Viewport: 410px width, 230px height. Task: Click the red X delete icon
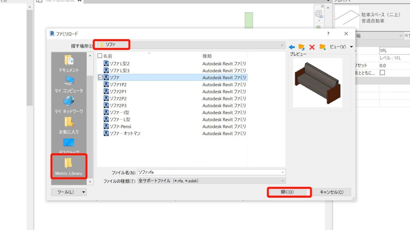(312, 47)
